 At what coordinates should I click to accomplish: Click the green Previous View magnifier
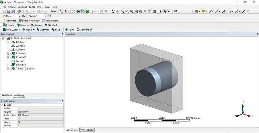coord(140,11)
